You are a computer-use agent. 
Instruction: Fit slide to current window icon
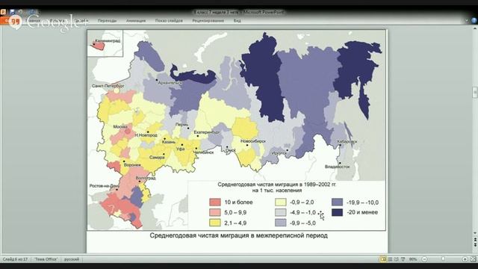tap(473, 259)
